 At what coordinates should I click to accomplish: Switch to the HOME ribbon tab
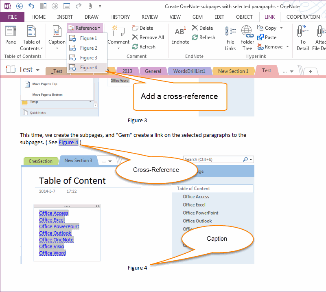click(39, 17)
